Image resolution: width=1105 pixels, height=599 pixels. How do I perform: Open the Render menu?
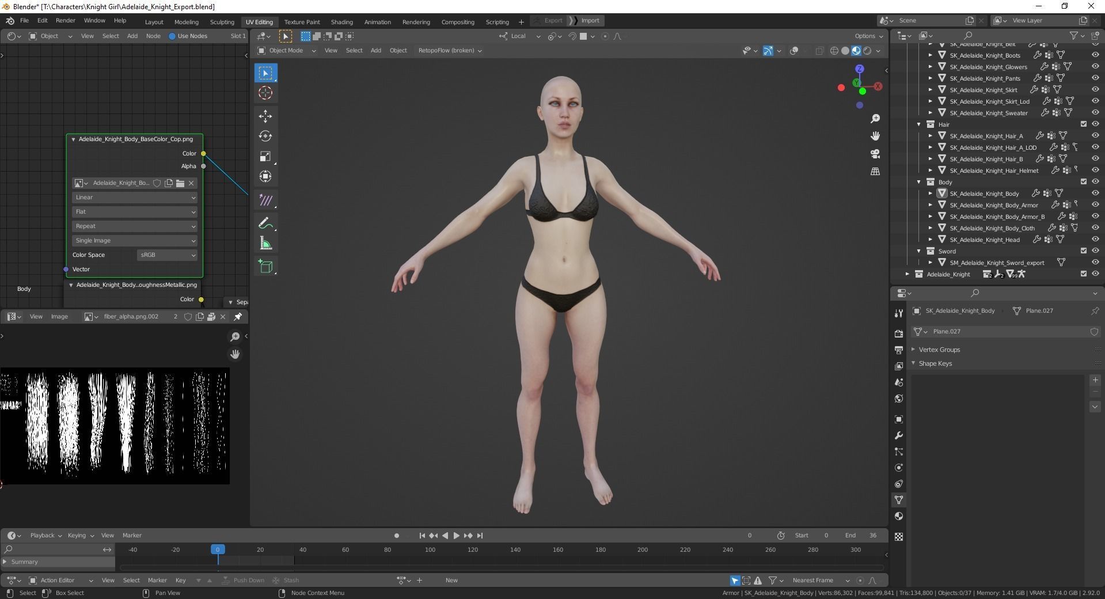tap(65, 21)
